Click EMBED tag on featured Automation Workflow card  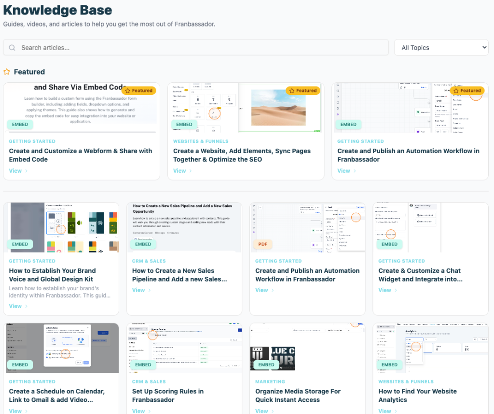pyautogui.click(x=348, y=125)
